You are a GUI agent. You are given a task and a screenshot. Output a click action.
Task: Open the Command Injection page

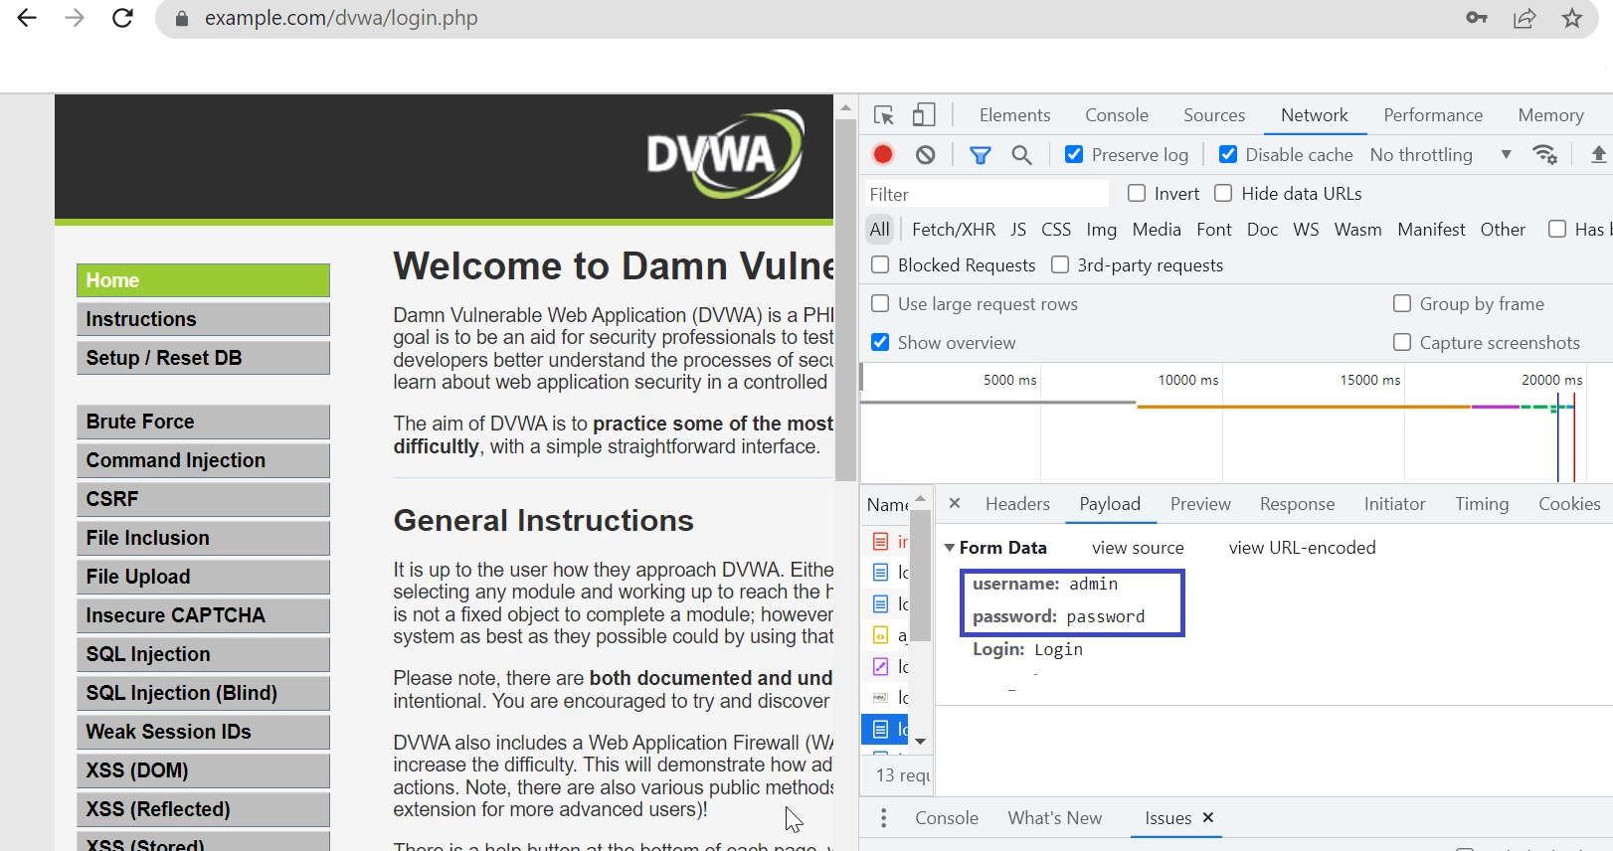[203, 460]
